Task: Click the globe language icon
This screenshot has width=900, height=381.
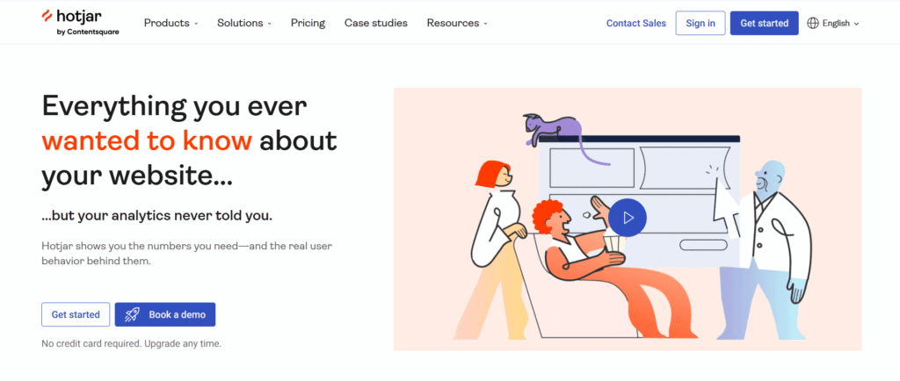Action: tap(813, 23)
